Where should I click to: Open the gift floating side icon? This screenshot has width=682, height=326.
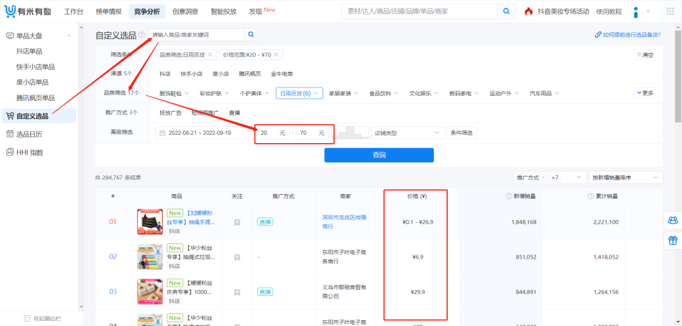(x=673, y=240)
